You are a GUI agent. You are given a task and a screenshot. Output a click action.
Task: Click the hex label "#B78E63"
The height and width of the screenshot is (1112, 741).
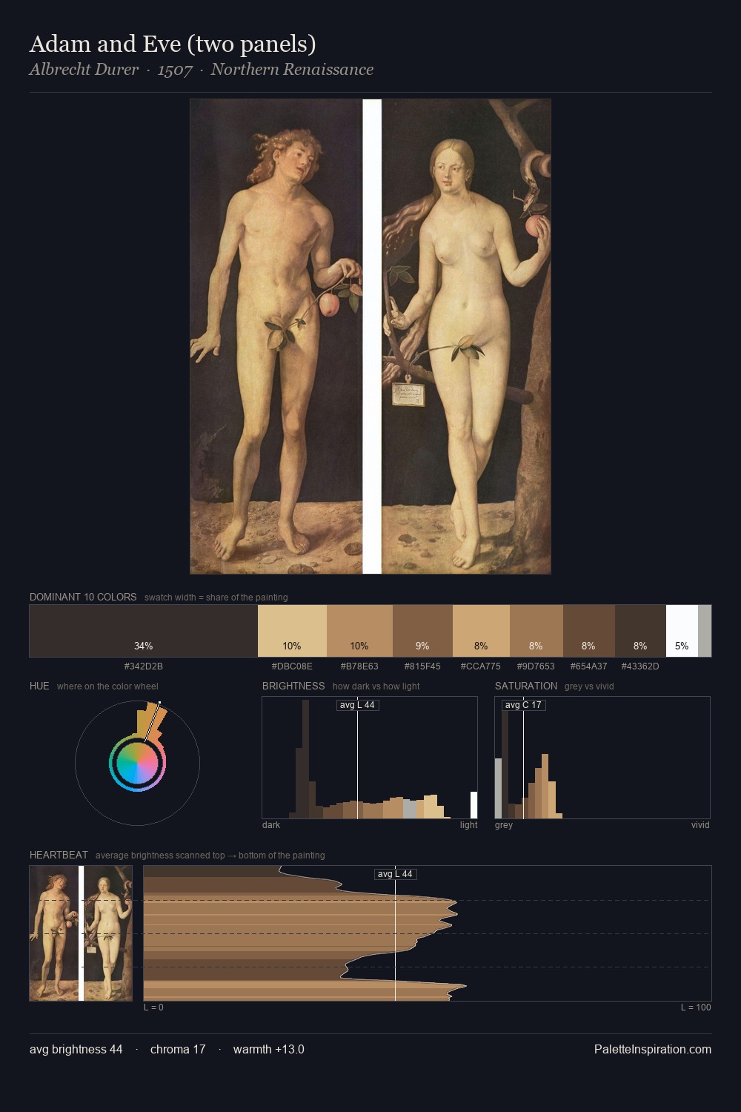359,666
